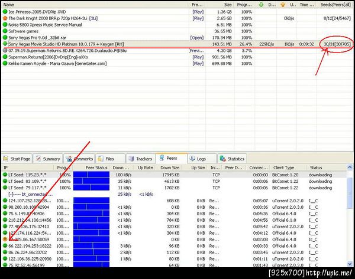355x279 pixels.
Task: Click peer icon of 86.26.224.86:33702
Action: click(5, 252)
